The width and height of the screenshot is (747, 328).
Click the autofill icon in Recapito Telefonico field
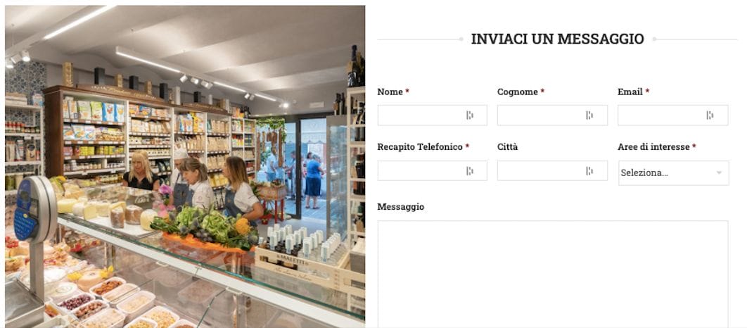coord(470,170)
